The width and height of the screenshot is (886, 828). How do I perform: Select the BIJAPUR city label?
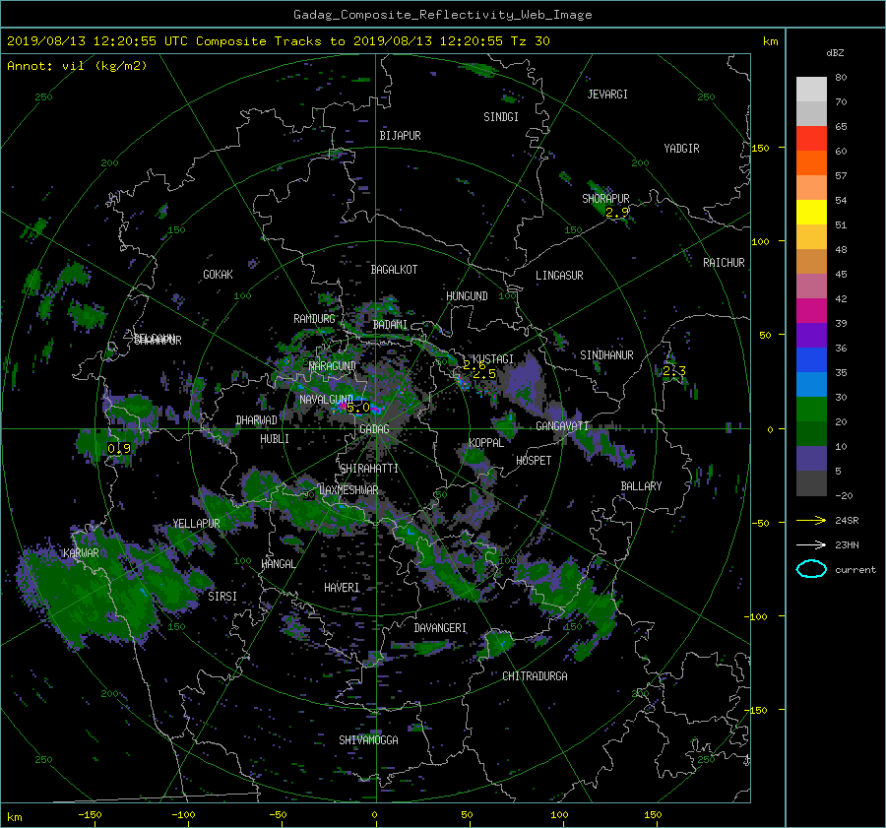(400, 136)
